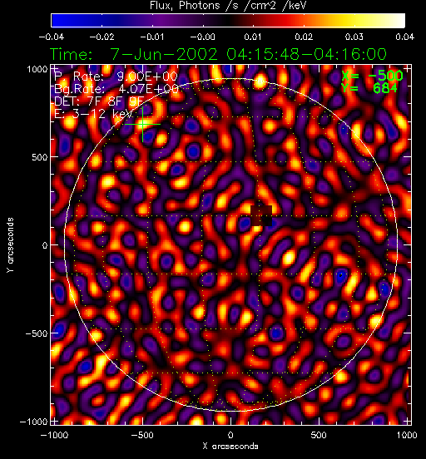Click the -0.04 colorbar tick label

52,37
